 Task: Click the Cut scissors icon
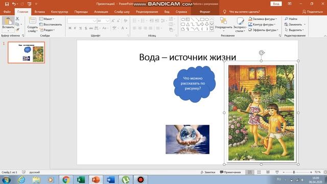tap(17, 19)
